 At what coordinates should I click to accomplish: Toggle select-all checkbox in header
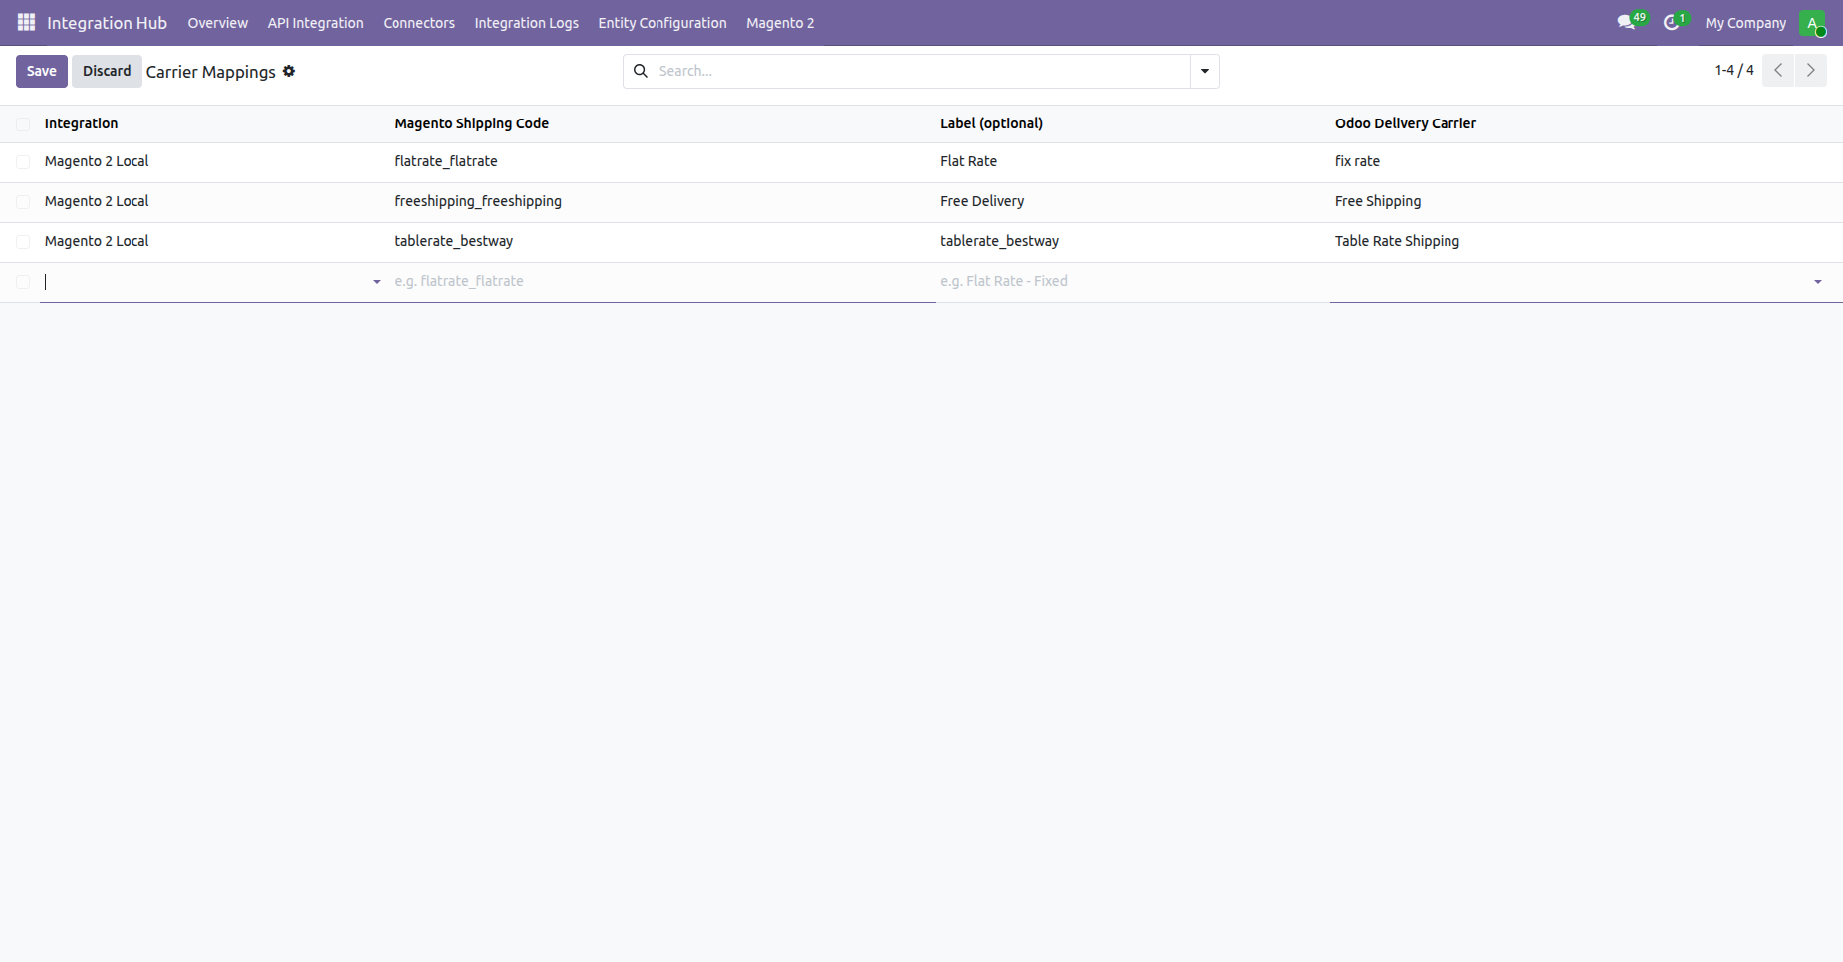(23, 124)
